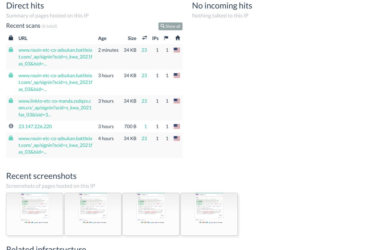Click the lock icon in the 4 hours row
The height and width of the screenshot is (250, 373).
(x=11, y=138)
